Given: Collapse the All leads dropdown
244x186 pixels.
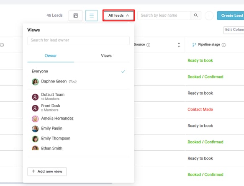Looking at the screenshot, I should coord(118,15).
